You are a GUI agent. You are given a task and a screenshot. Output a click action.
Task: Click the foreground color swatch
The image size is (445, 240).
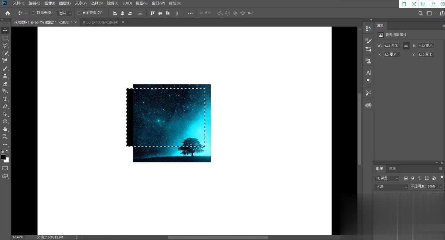[x=3, y=157]
